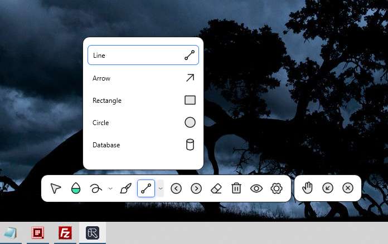Select the eraser tool
Screen dimensions: 388x244
click(216, 189)
